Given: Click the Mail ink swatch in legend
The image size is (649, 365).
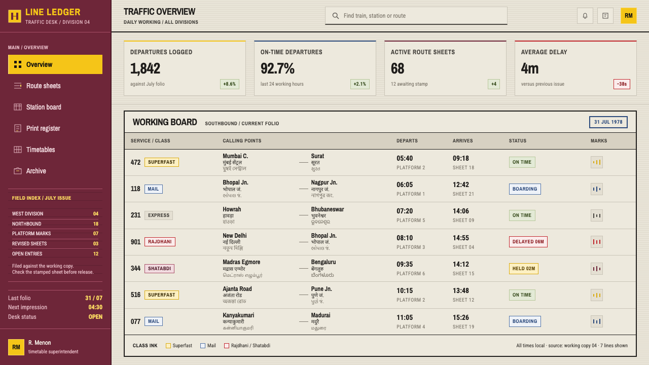Looking at the screenshot, I should (203, 346).
